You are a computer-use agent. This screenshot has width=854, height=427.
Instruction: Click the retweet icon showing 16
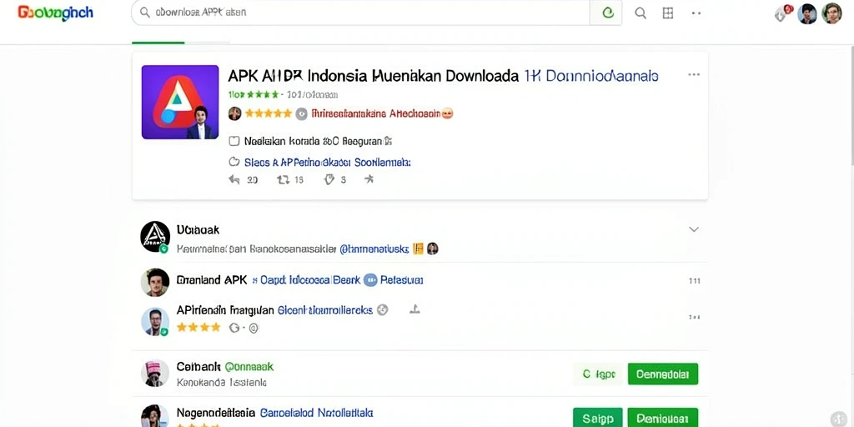pyautogui.click(x=284, y=179)
